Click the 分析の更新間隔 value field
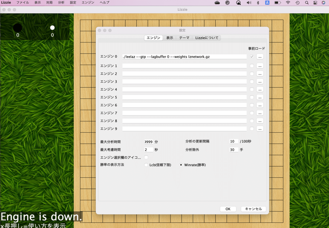329x228 pixels. (234, 141)
